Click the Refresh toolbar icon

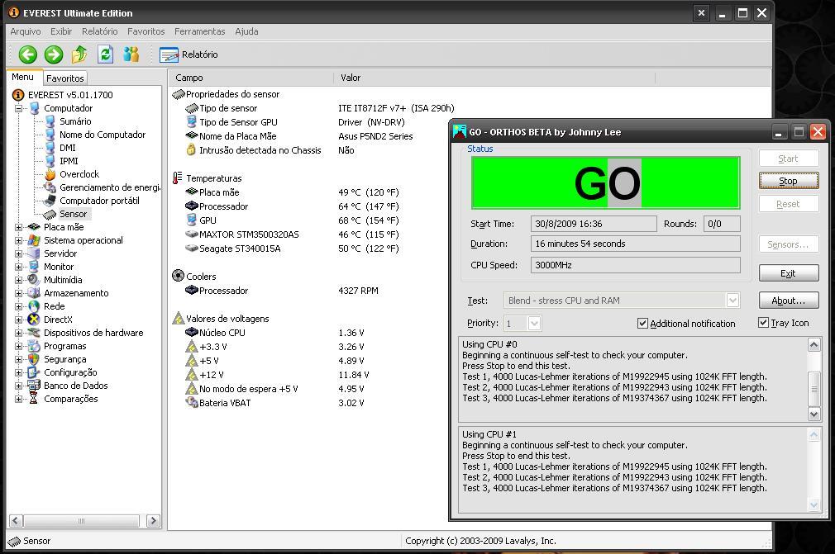click(106, 54)
